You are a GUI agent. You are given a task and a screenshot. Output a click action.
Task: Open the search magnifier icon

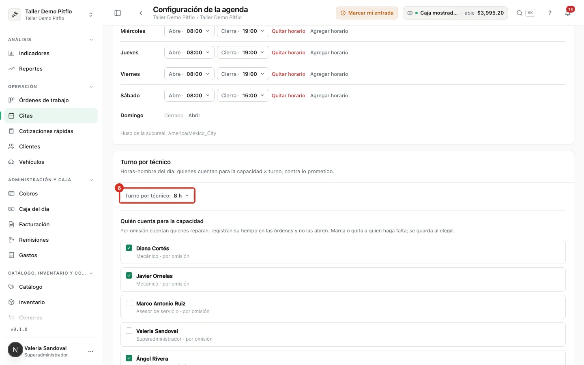519,13
